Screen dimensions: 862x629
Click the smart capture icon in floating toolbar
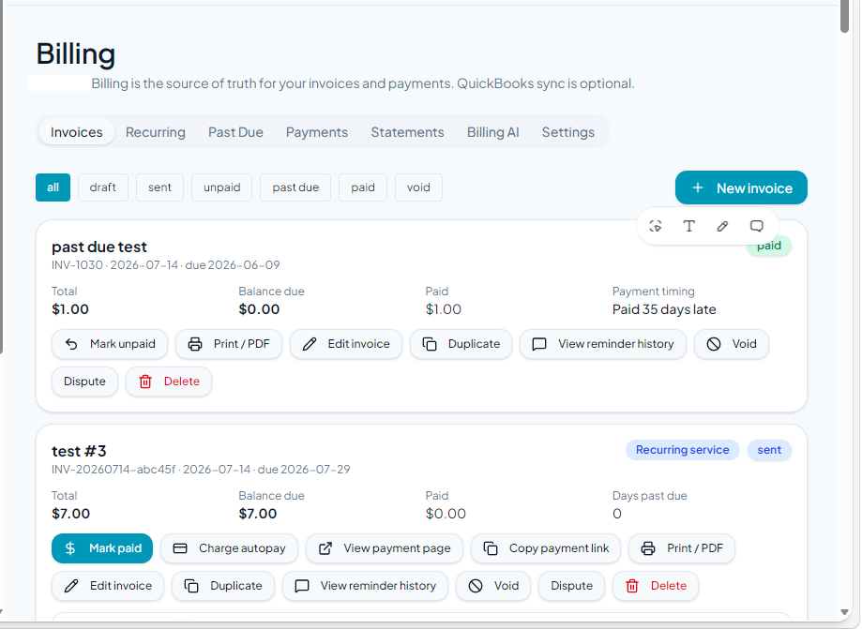point(655,226)
